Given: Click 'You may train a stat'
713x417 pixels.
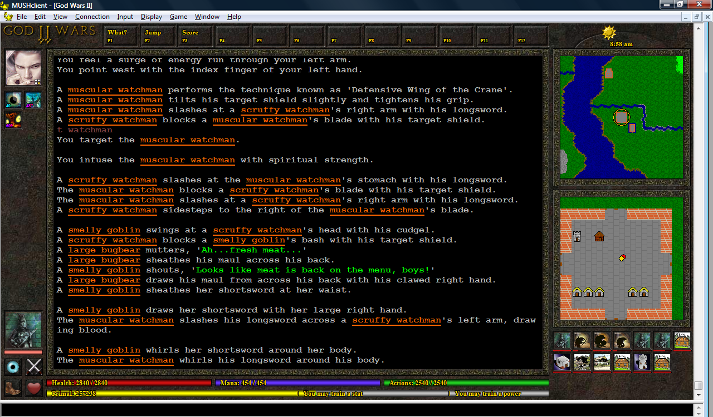Looking at the screenshot, I should pos(333,394).
